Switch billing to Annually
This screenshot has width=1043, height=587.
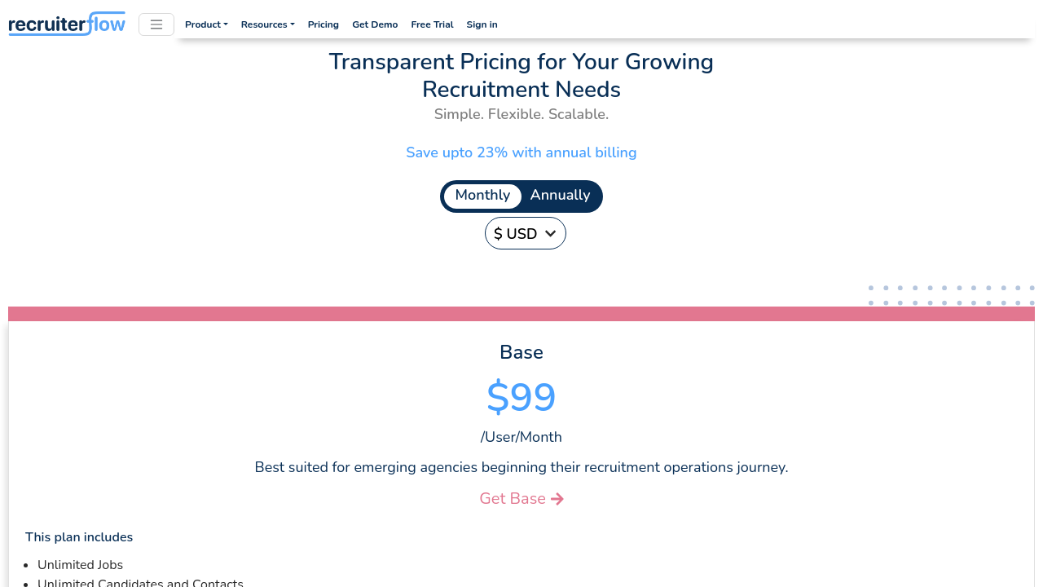(x=560, y=196)
